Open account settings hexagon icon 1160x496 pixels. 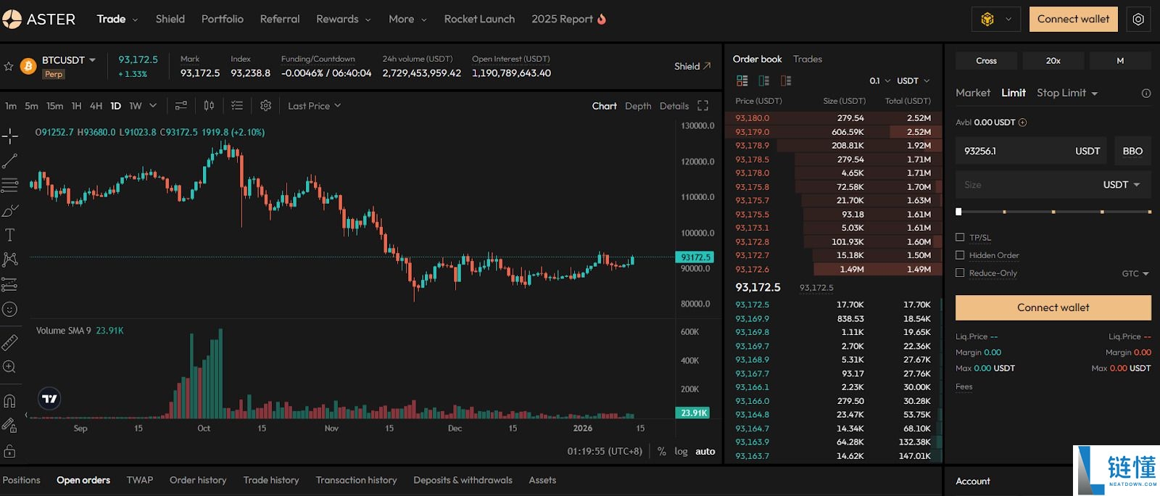1138,20
